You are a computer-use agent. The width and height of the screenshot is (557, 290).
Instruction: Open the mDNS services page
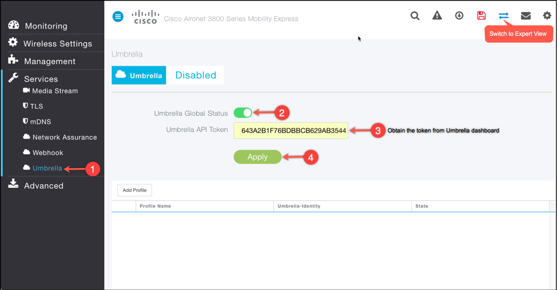tap(41, 122)
